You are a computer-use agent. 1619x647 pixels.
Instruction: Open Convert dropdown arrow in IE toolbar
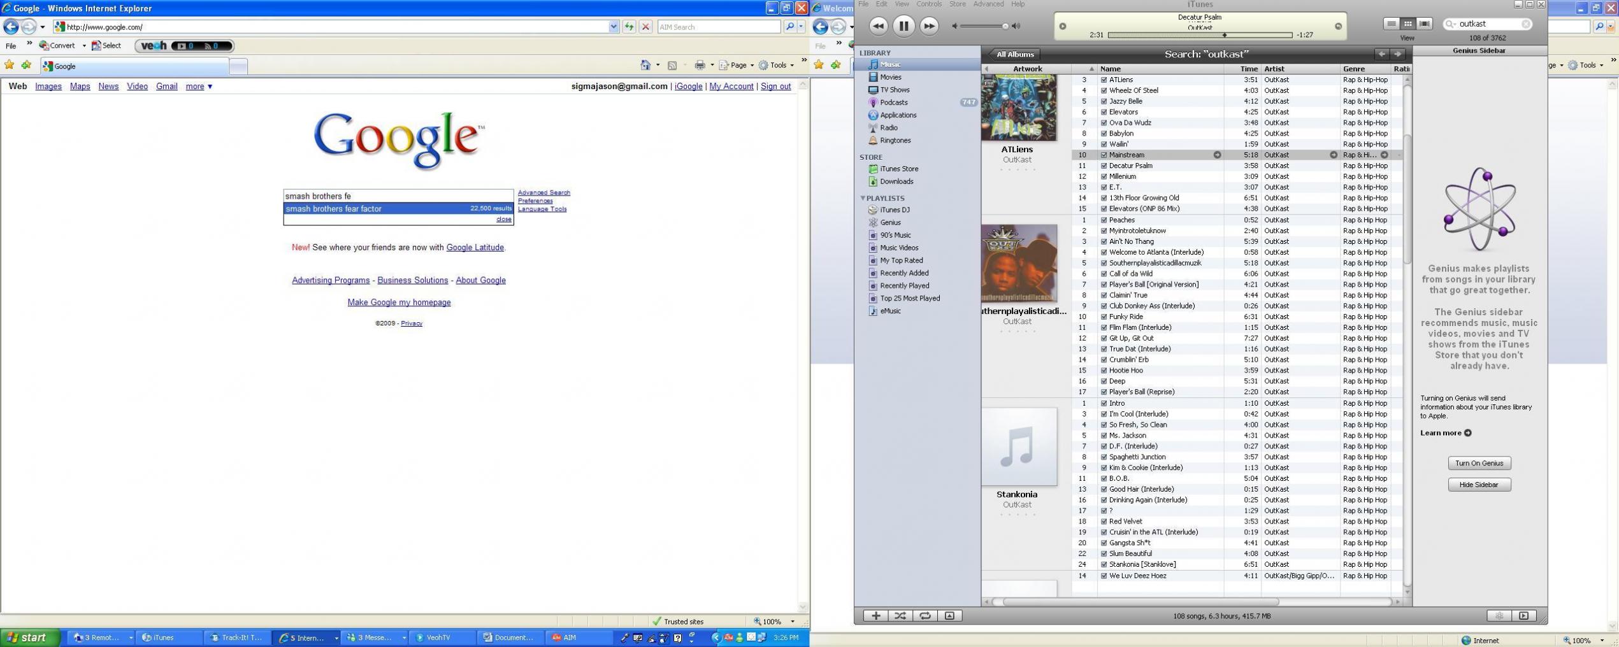point(84,46)
